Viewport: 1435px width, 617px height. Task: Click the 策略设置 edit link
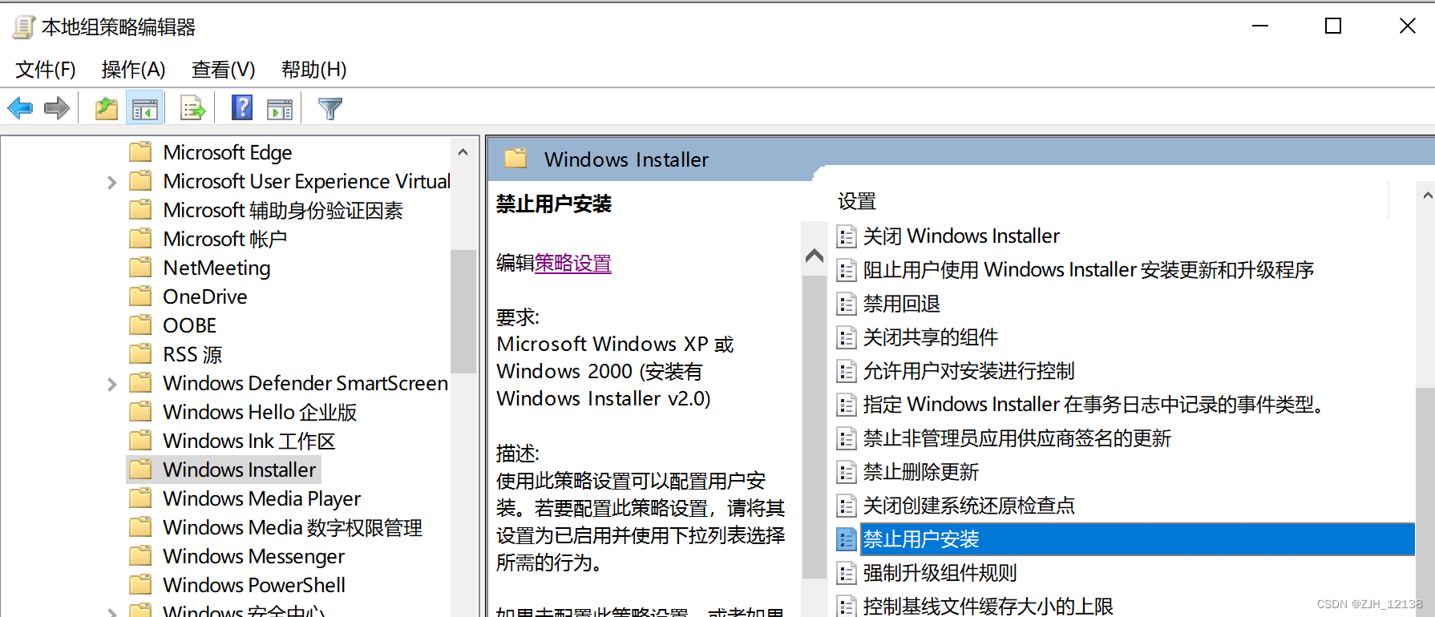[x=573, y=264]
